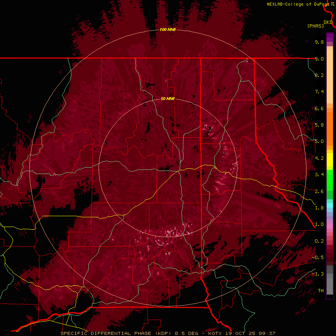Pick the cyan segment of the color scale

click(x=330, y=205)
